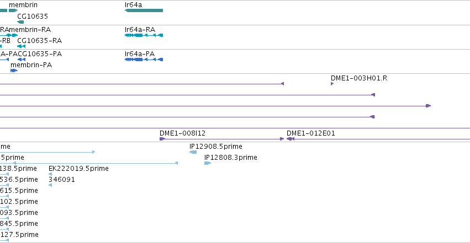The height and width of the screenshot is (243, 470).
Task: Click the membrin-PA arrow glyph
Action: coord(14,71)
